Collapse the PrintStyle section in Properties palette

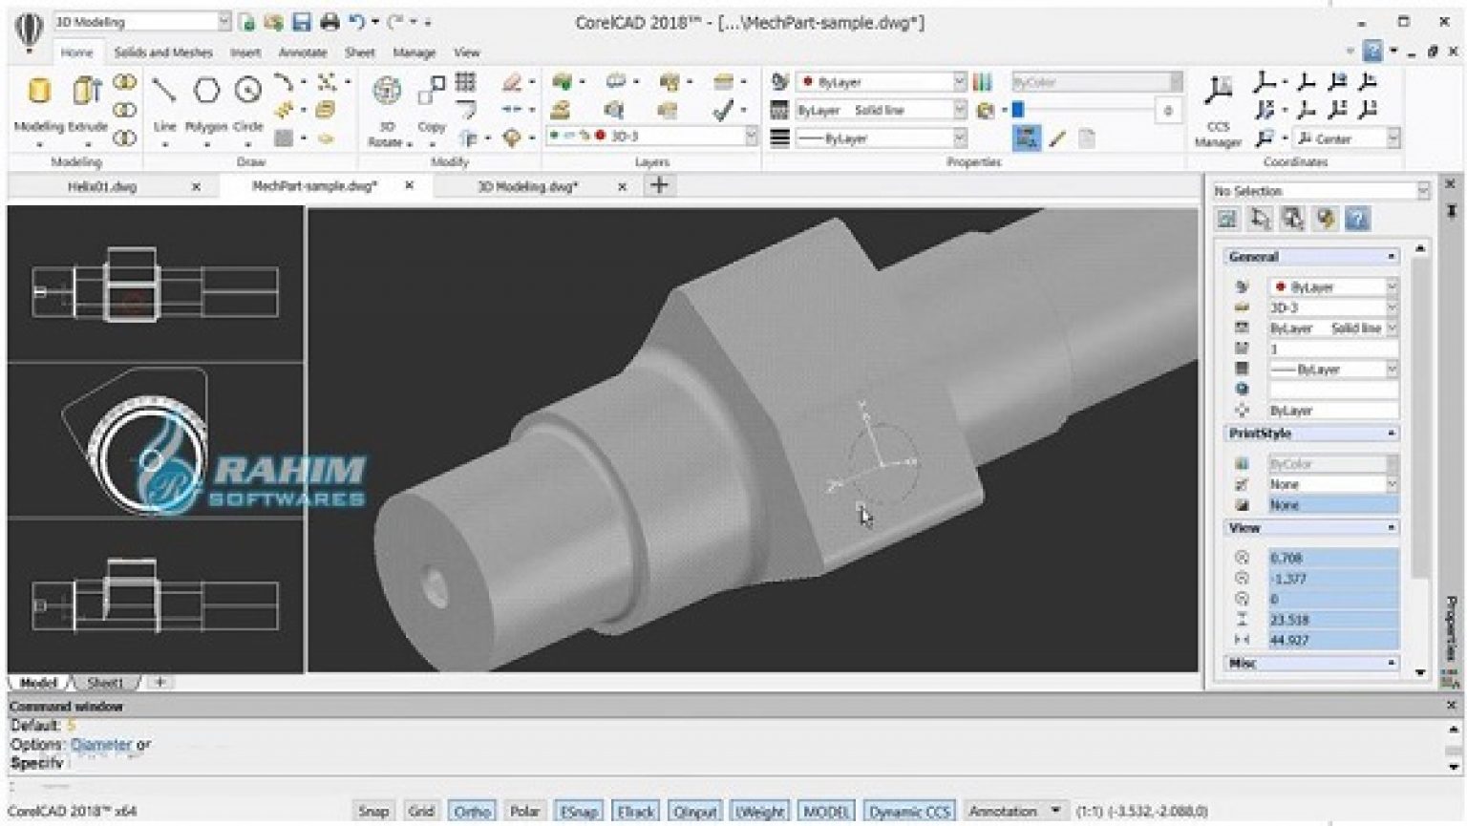(x=1391, y=434)
